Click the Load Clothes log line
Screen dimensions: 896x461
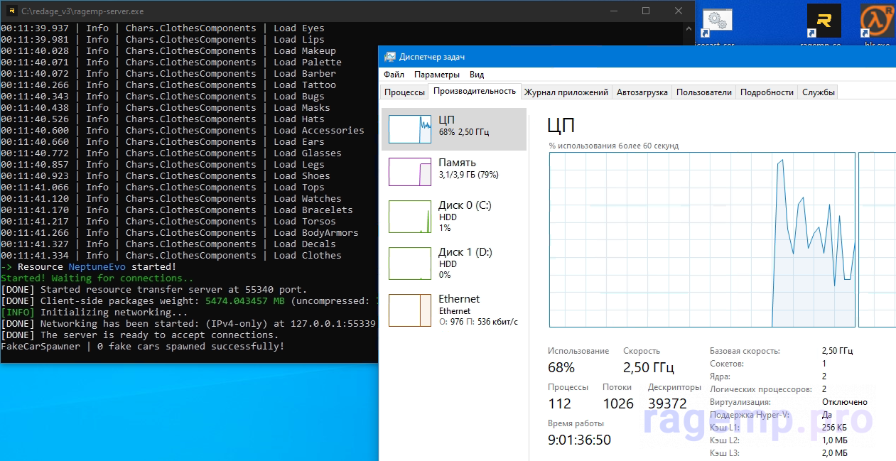click(171, 255)
